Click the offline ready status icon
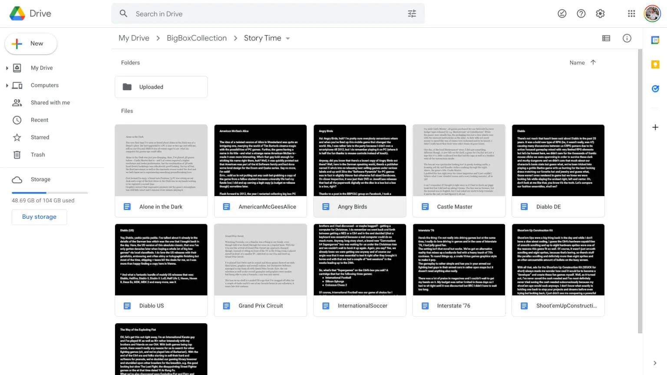667x375 pixels. tap(562, 14)
